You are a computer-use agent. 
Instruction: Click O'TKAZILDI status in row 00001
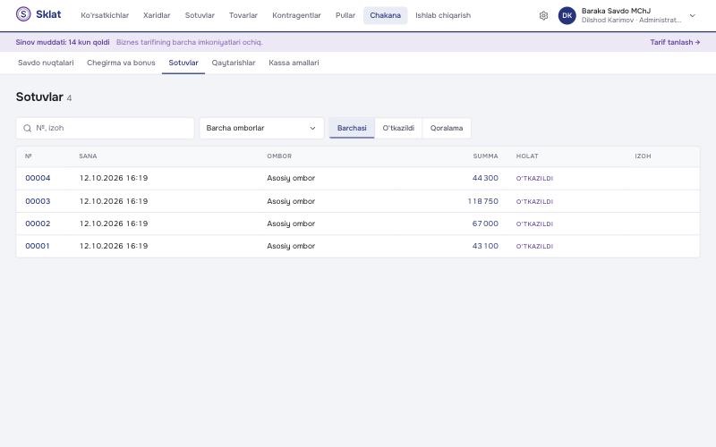tap(534, 247)
